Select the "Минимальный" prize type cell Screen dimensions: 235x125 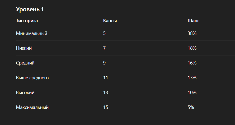pyautogui.click(x=31, y=33)
